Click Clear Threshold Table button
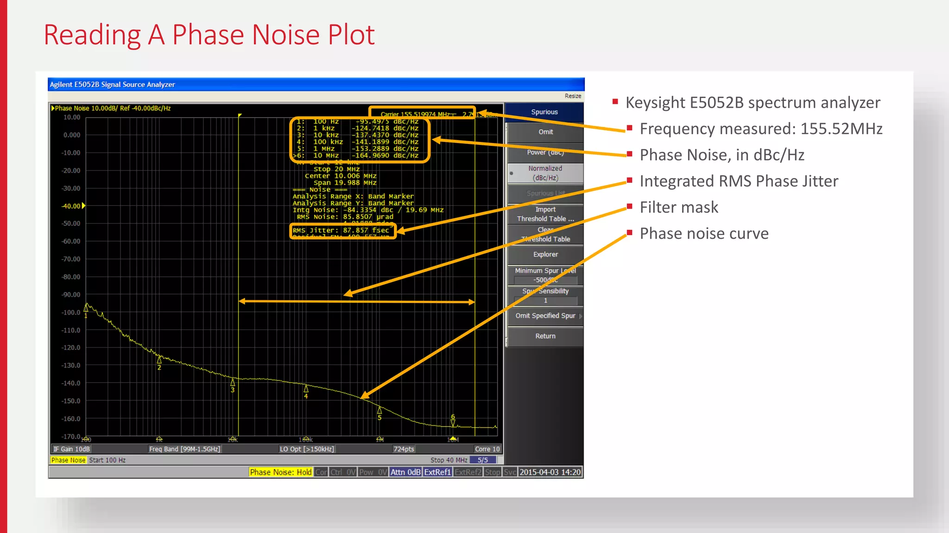Viewport: 949px width, 533px height. 545,235
